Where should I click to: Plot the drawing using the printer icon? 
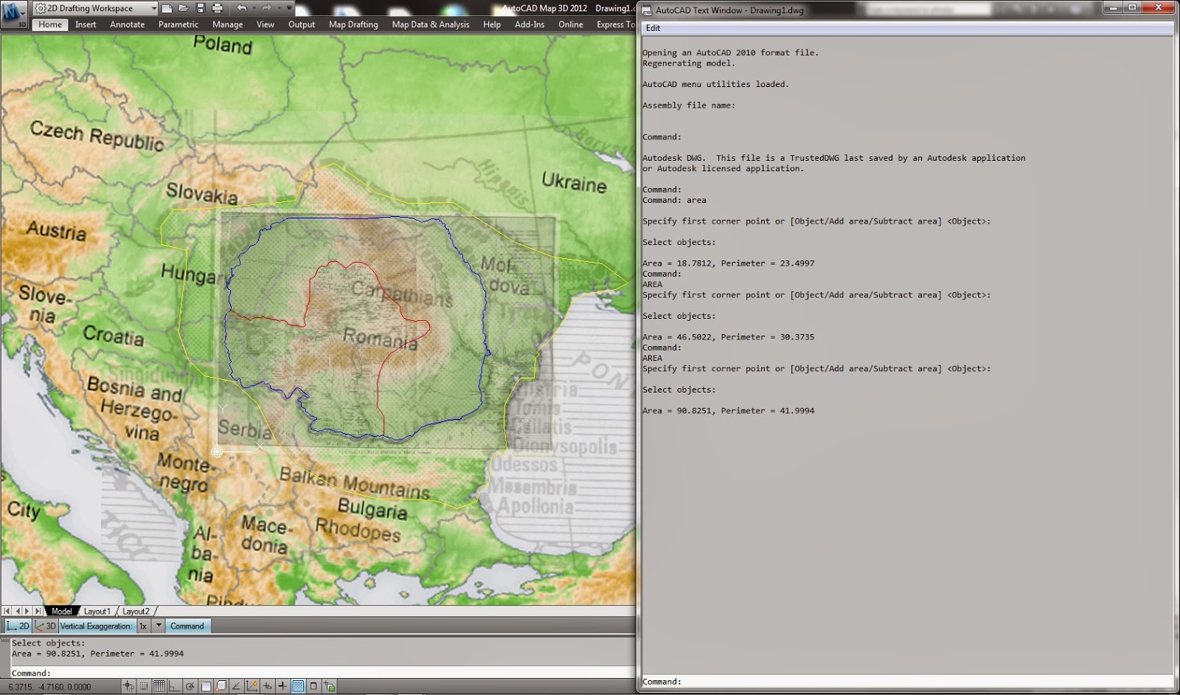[218, 8]
